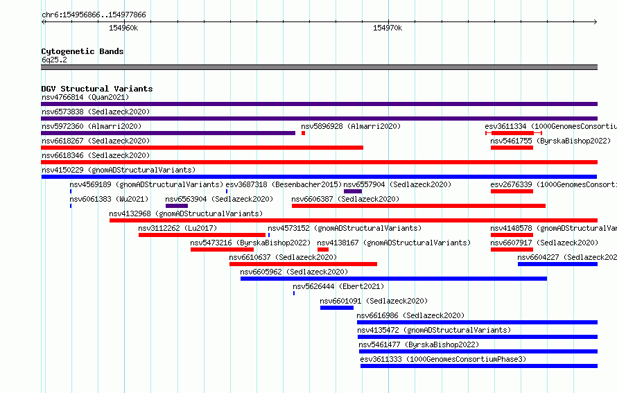Click the purple bar under nsv6557904

pyautogui.click(x=353, y=191)
